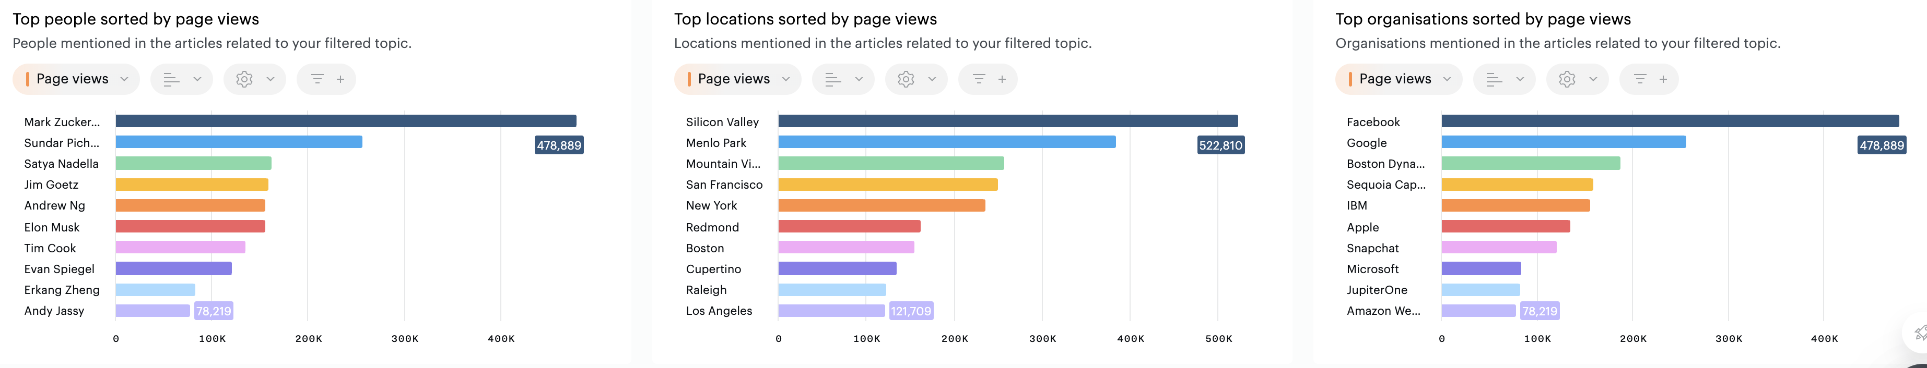The image size is (1927, 368).
Task: Click the Mark Zuckerberg bar
Action: 346,121
